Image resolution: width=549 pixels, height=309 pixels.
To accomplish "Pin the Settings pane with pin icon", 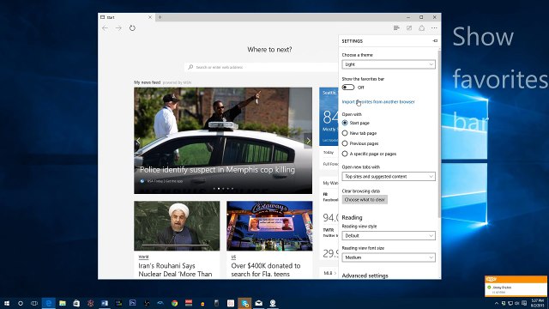I will coord(435,41).
